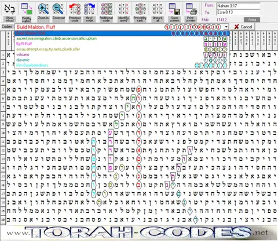Click the 'Unmark all' text label button
Viewport: 278px width, 241px height.
click(x=158, y=19)
